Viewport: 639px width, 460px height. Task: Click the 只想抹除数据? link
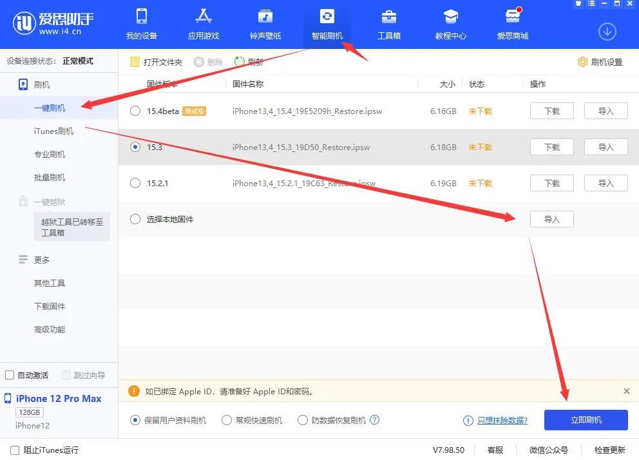[501, 419]
